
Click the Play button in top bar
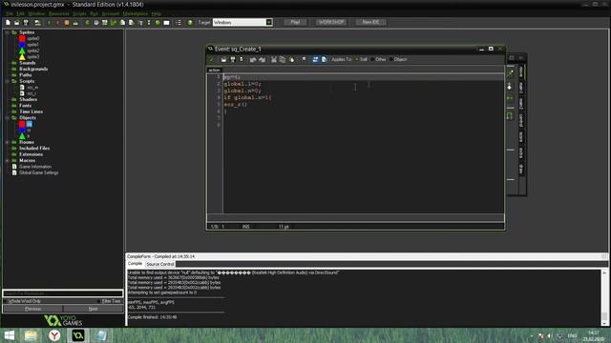[x=295, y=22]
